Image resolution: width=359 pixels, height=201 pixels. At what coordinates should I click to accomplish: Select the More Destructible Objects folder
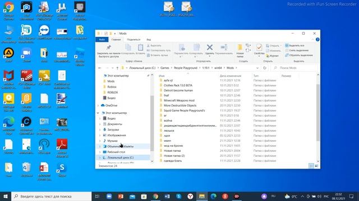point(180,106)
